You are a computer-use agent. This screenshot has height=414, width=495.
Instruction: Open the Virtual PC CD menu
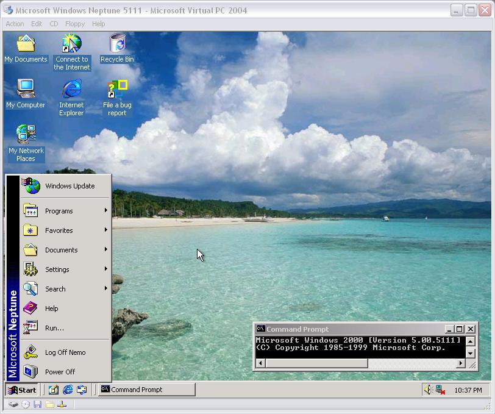pyautogui.click(x=54, y=24)
